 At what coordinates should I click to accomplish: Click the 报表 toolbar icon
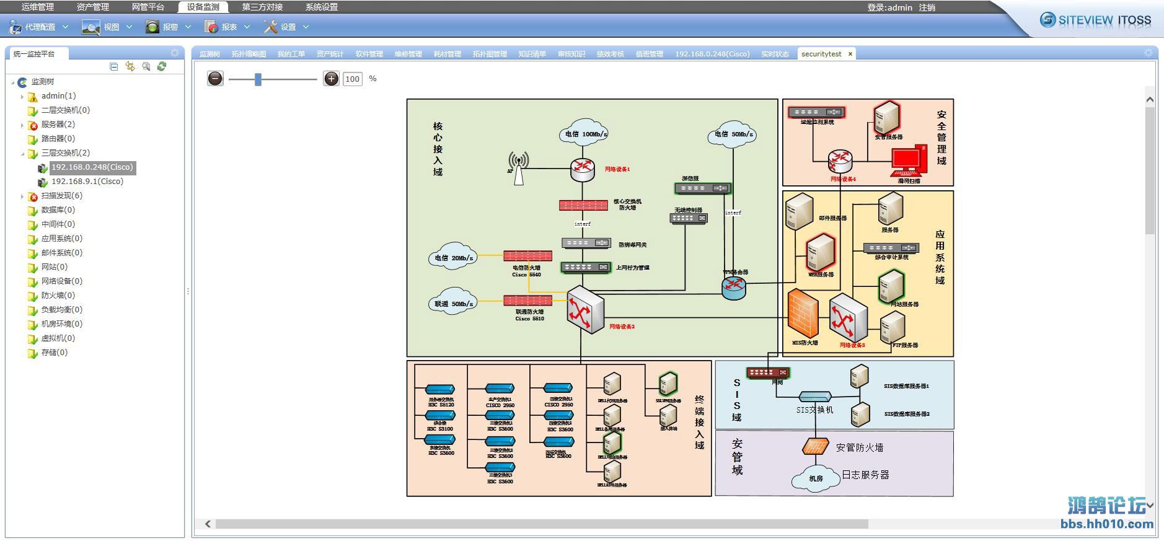[211, 27]
